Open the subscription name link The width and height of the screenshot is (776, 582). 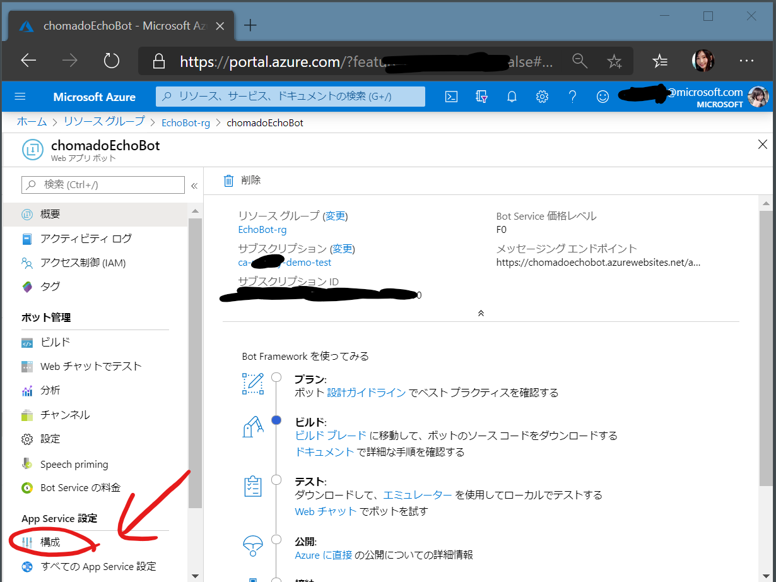tap(285, 263)
